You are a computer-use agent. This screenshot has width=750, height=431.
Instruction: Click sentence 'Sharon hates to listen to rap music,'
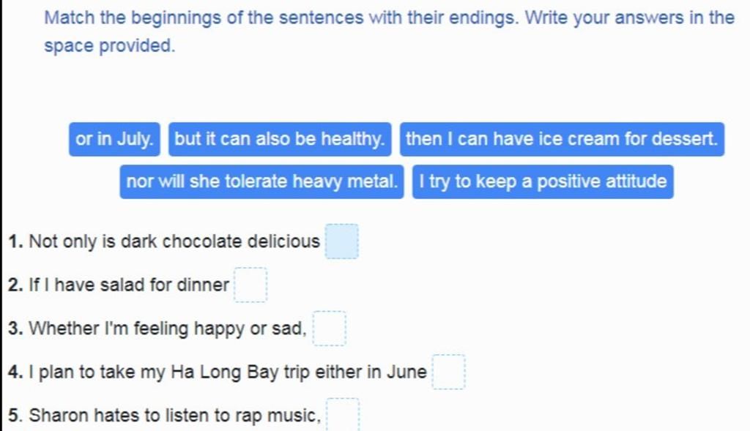pos(174,415)
